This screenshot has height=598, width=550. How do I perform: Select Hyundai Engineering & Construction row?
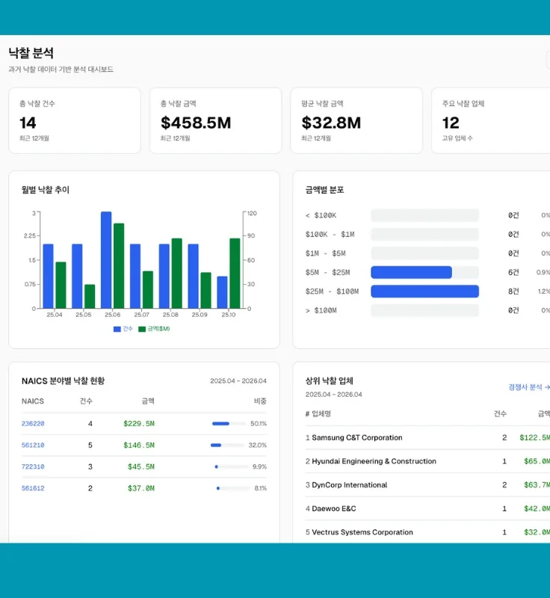tap(427, 461)
